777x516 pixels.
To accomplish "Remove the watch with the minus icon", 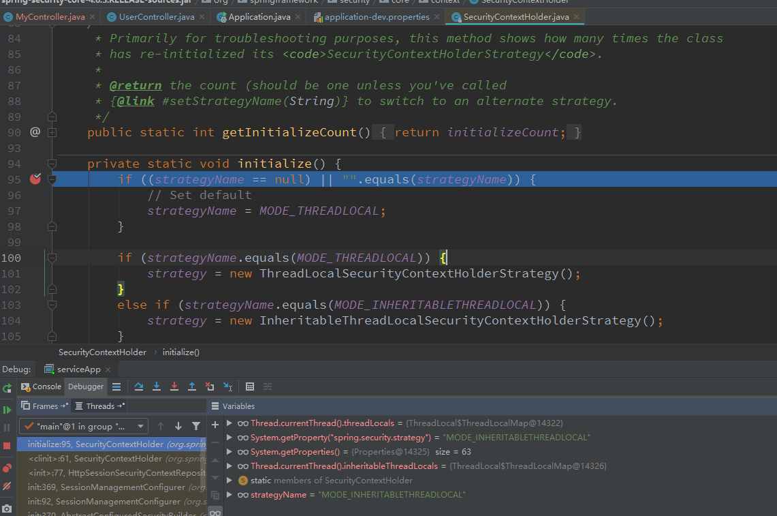I will point(215,442).
